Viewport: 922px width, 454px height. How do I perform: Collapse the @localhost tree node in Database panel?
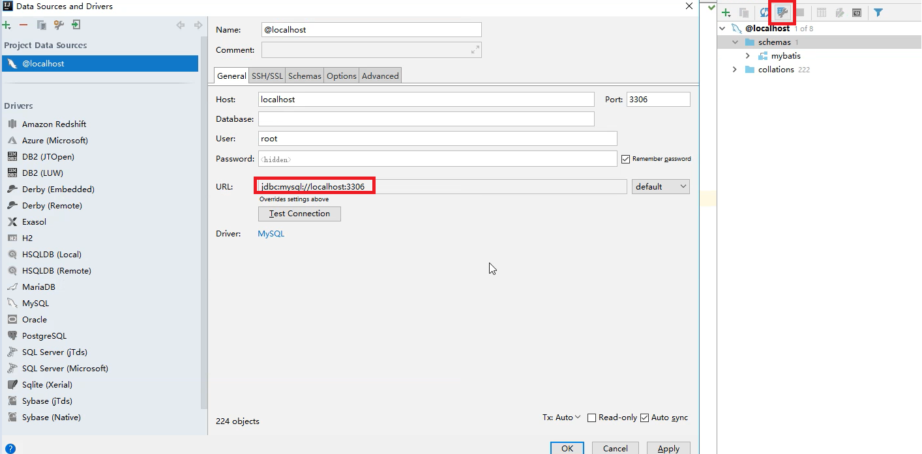point(722,29)
